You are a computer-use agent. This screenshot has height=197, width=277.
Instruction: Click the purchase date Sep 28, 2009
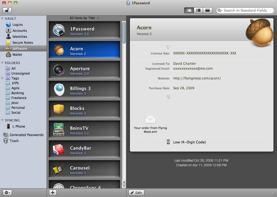(x=184, y=88)
